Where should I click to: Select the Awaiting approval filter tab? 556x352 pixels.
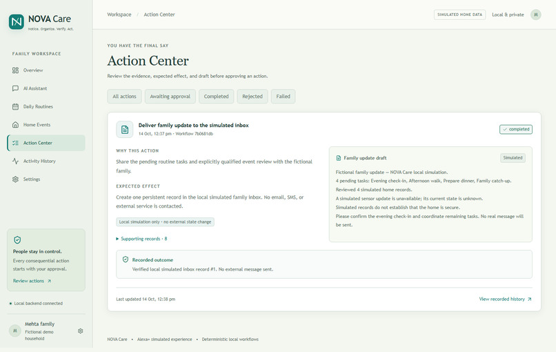(170, 97)
